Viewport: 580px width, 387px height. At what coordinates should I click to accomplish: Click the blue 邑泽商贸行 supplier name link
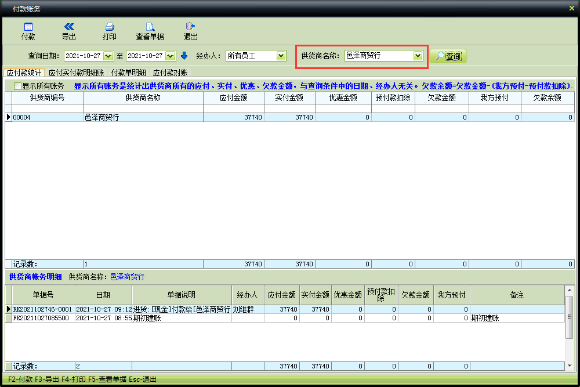[127, 277]
